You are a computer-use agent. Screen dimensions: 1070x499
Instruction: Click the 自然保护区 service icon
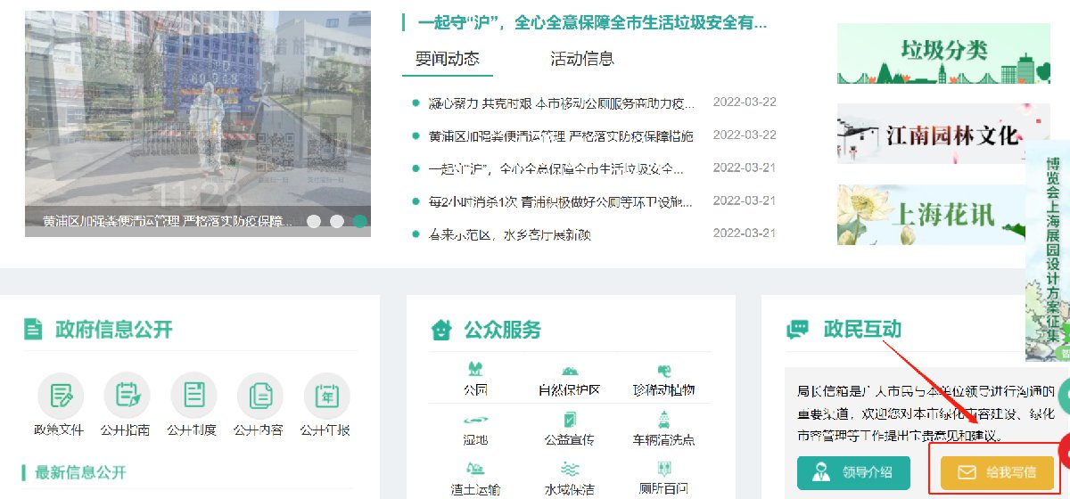pyautogui.click(x=569, y=370)
